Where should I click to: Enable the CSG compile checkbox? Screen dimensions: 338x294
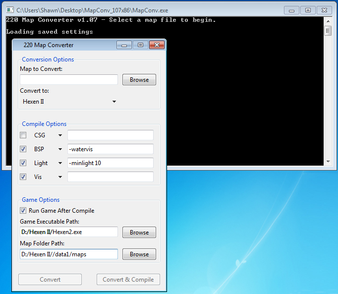23,135
